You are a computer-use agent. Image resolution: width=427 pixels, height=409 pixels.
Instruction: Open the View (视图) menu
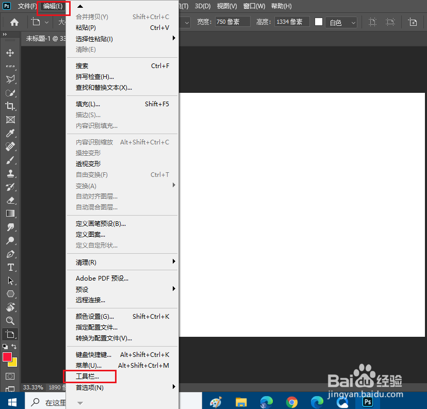pos(226,6)
